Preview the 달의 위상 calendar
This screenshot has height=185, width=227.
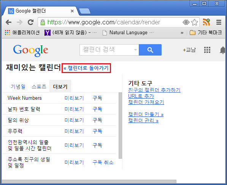point(74,120)
